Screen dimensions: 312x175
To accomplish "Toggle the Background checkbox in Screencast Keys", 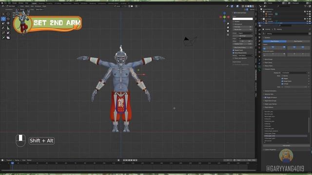I will [x=234, y=24].
